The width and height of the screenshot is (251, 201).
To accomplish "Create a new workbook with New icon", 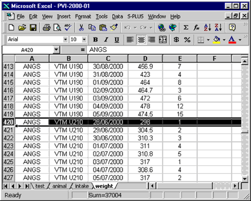I will [11, 28].
